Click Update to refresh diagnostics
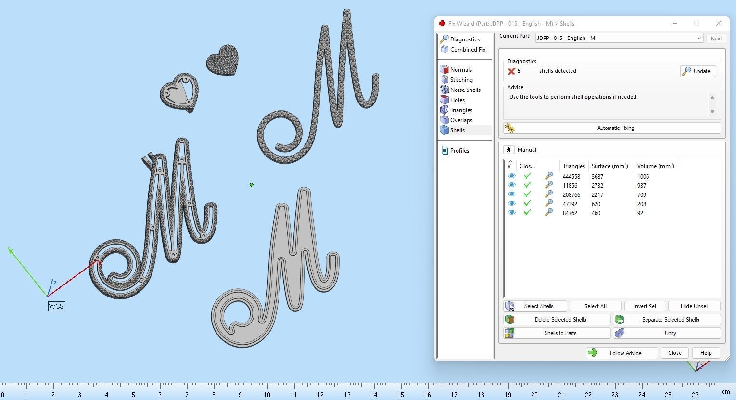This screenshot has height=400, width=736. [698, 71]
